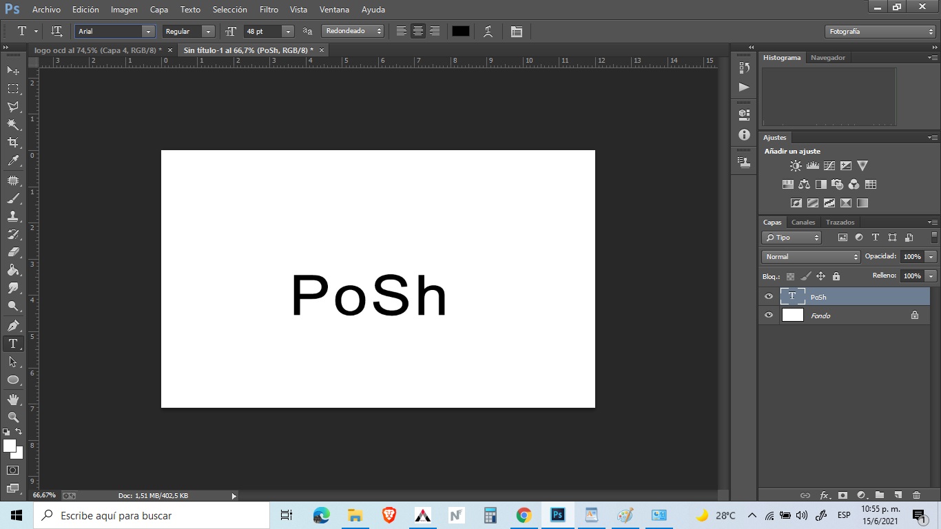Open the Arial font family dropdown
Viewport: 941px width, 529px height.
pyautogui.click(x=149, y=31)
